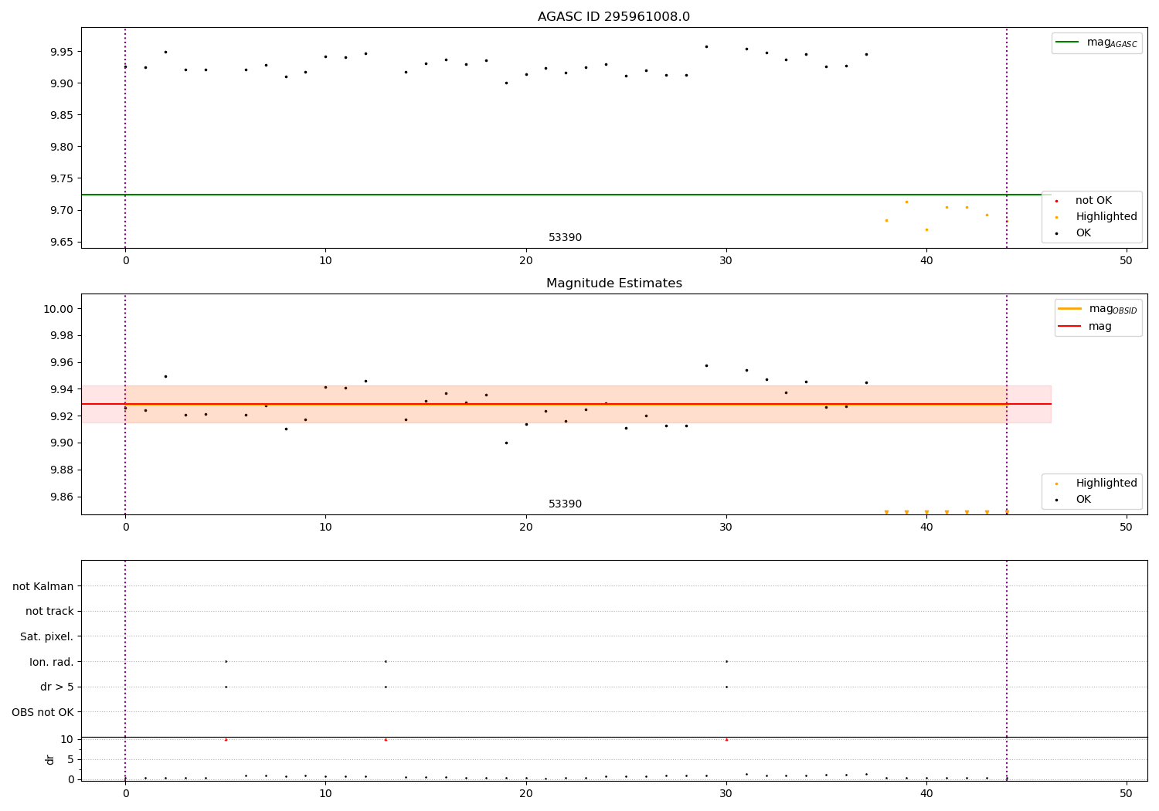This screenshot has width=1159, height=811.
Task: Click the 'not track' row label
Action: coord(49,611)
